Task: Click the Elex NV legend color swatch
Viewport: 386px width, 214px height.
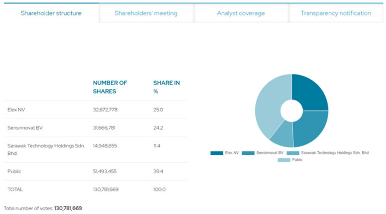Action: tap(217, 153)
